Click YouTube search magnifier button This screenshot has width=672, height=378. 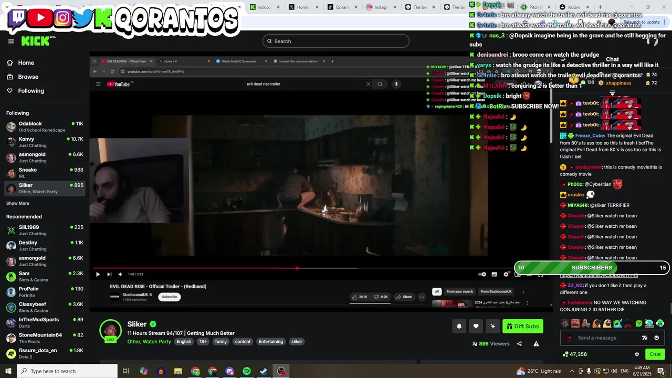pos(380,84)
